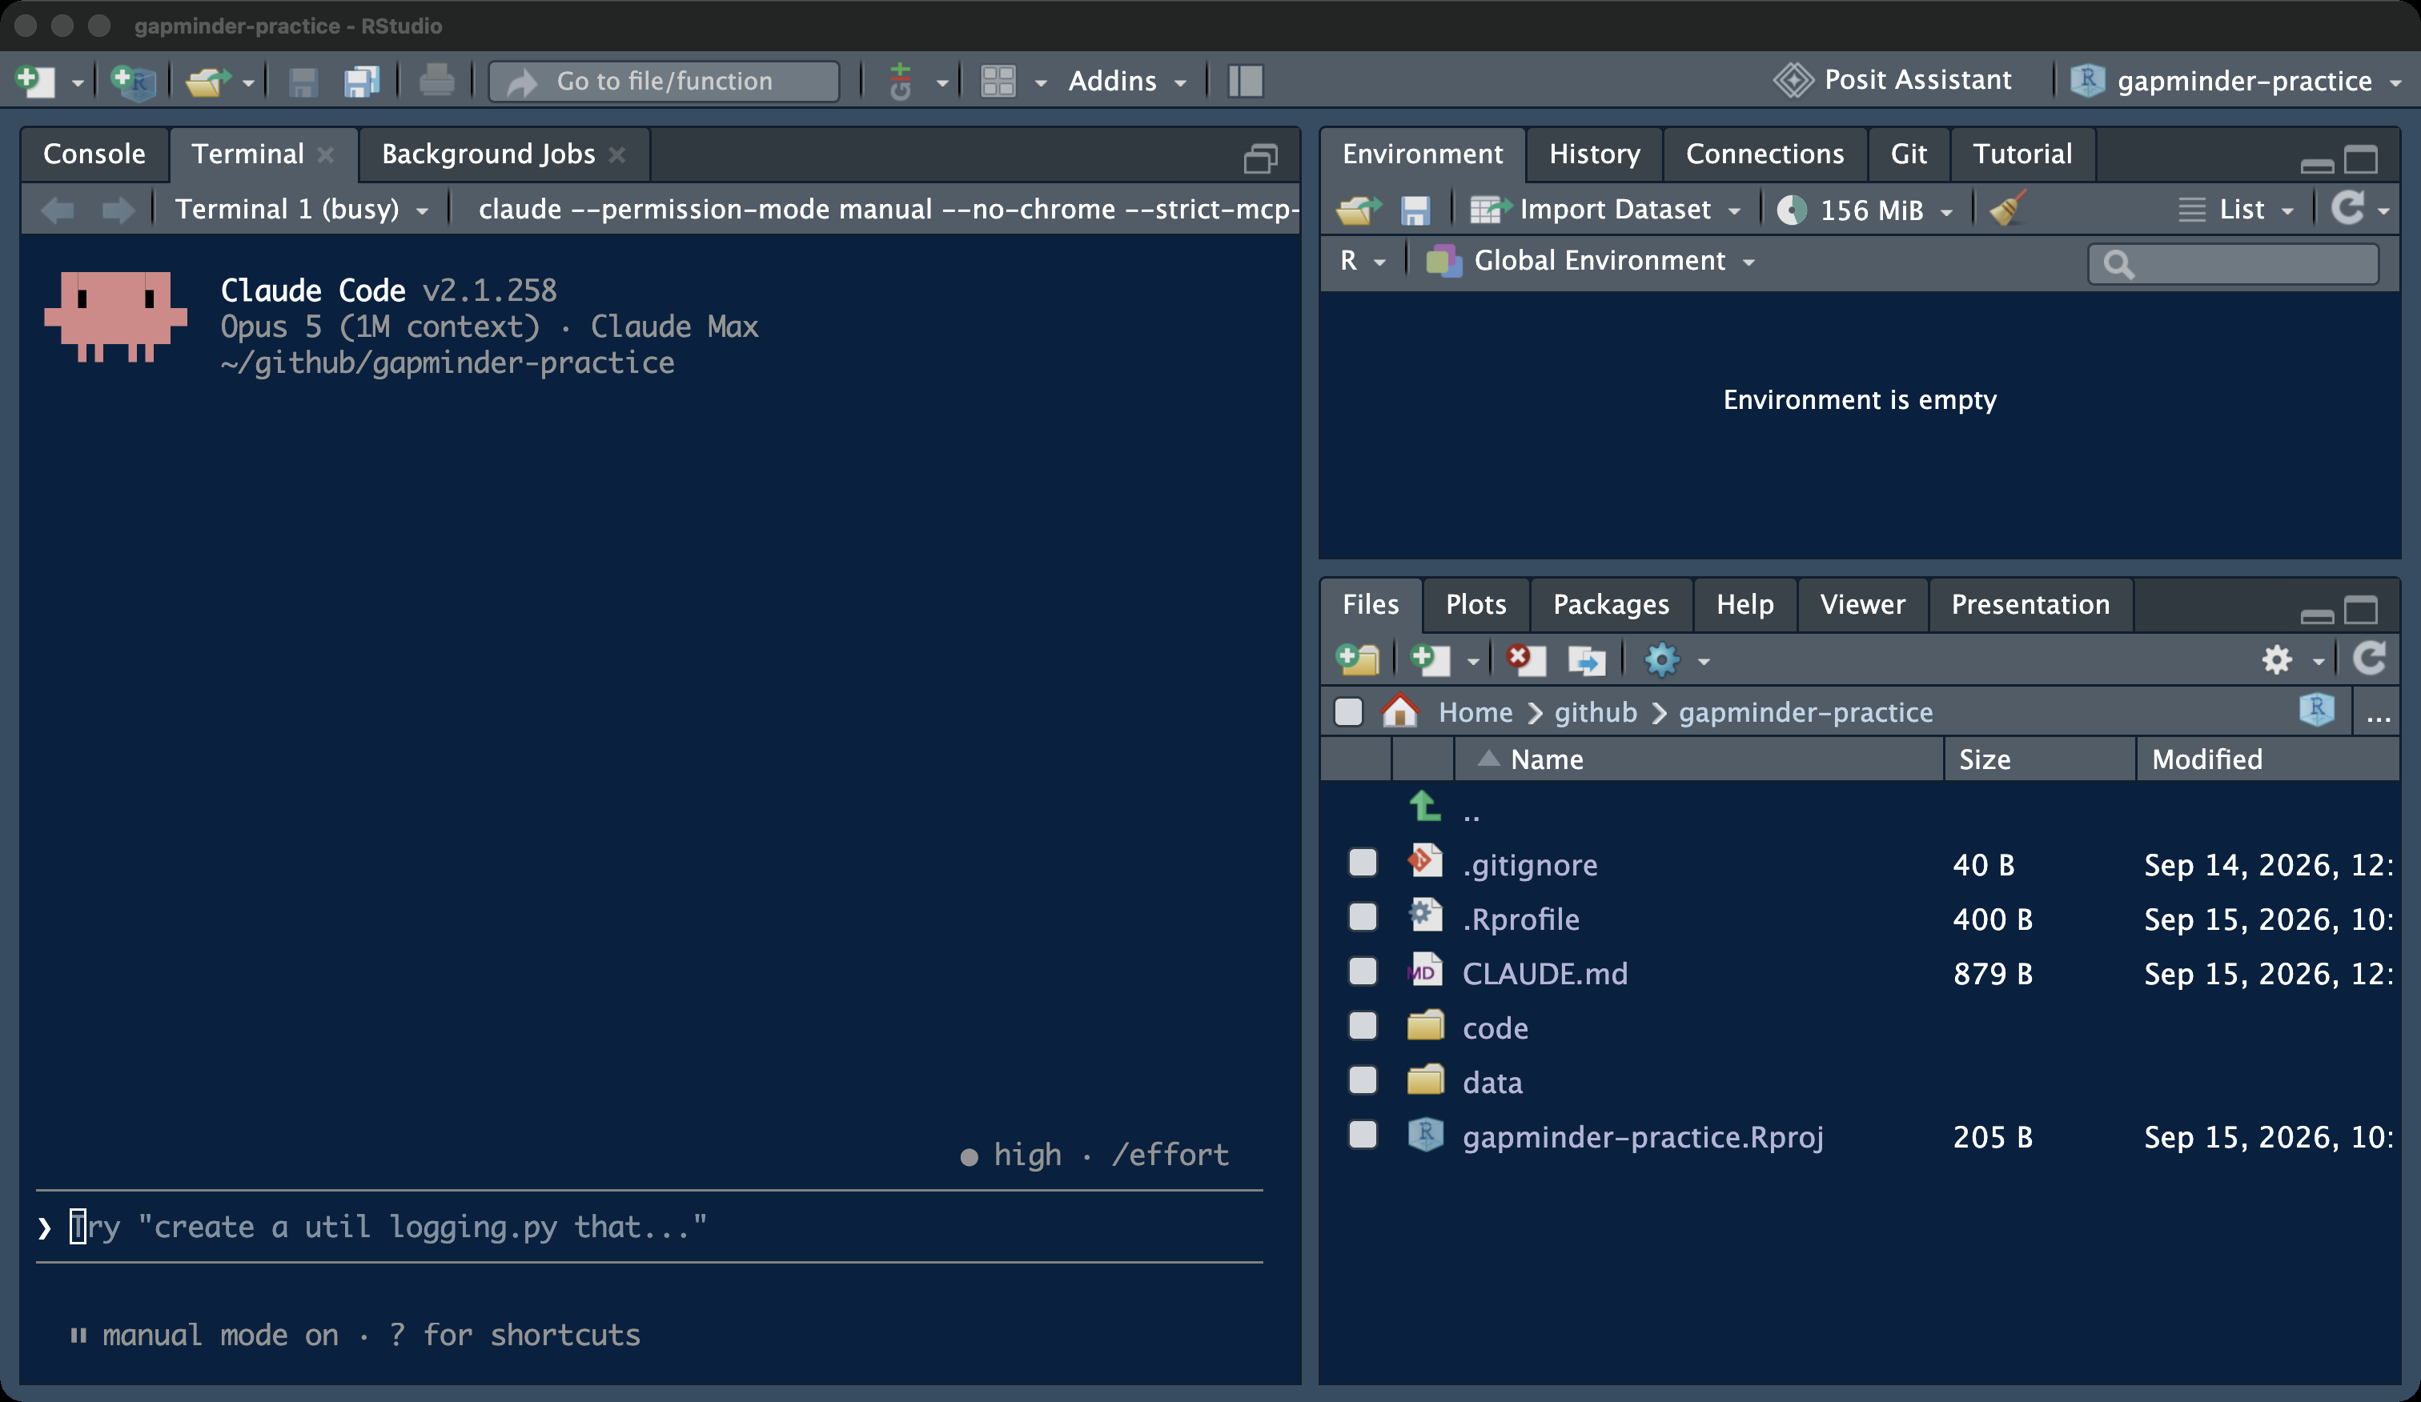Viewport: 2421px width, 1402px height.
Task: Refresh the Environment pane
Action: (x=2348, y=208)
